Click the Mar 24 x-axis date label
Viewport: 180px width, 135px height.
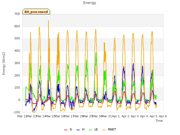click(41, 116)
